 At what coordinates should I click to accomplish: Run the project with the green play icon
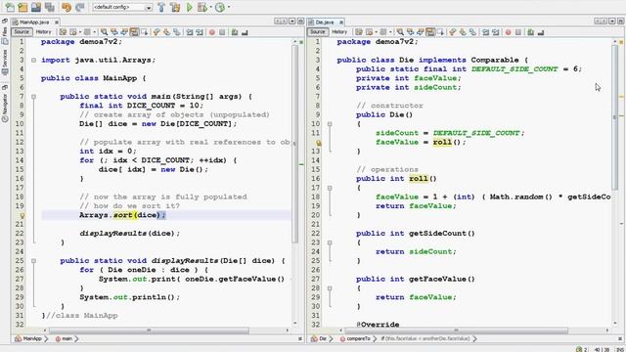point(189,7)
